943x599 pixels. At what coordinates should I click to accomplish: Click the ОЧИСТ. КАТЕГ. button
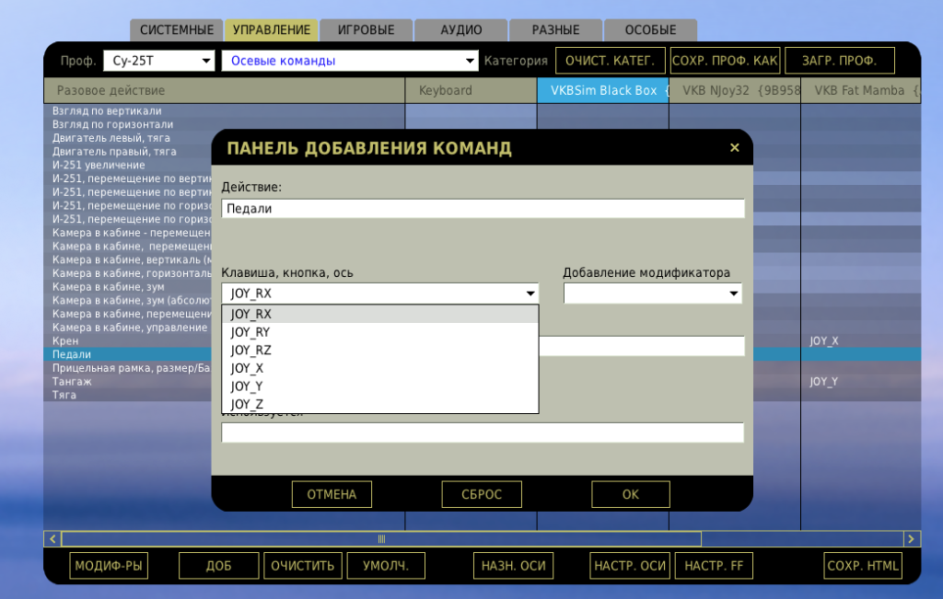click(610, 62)
